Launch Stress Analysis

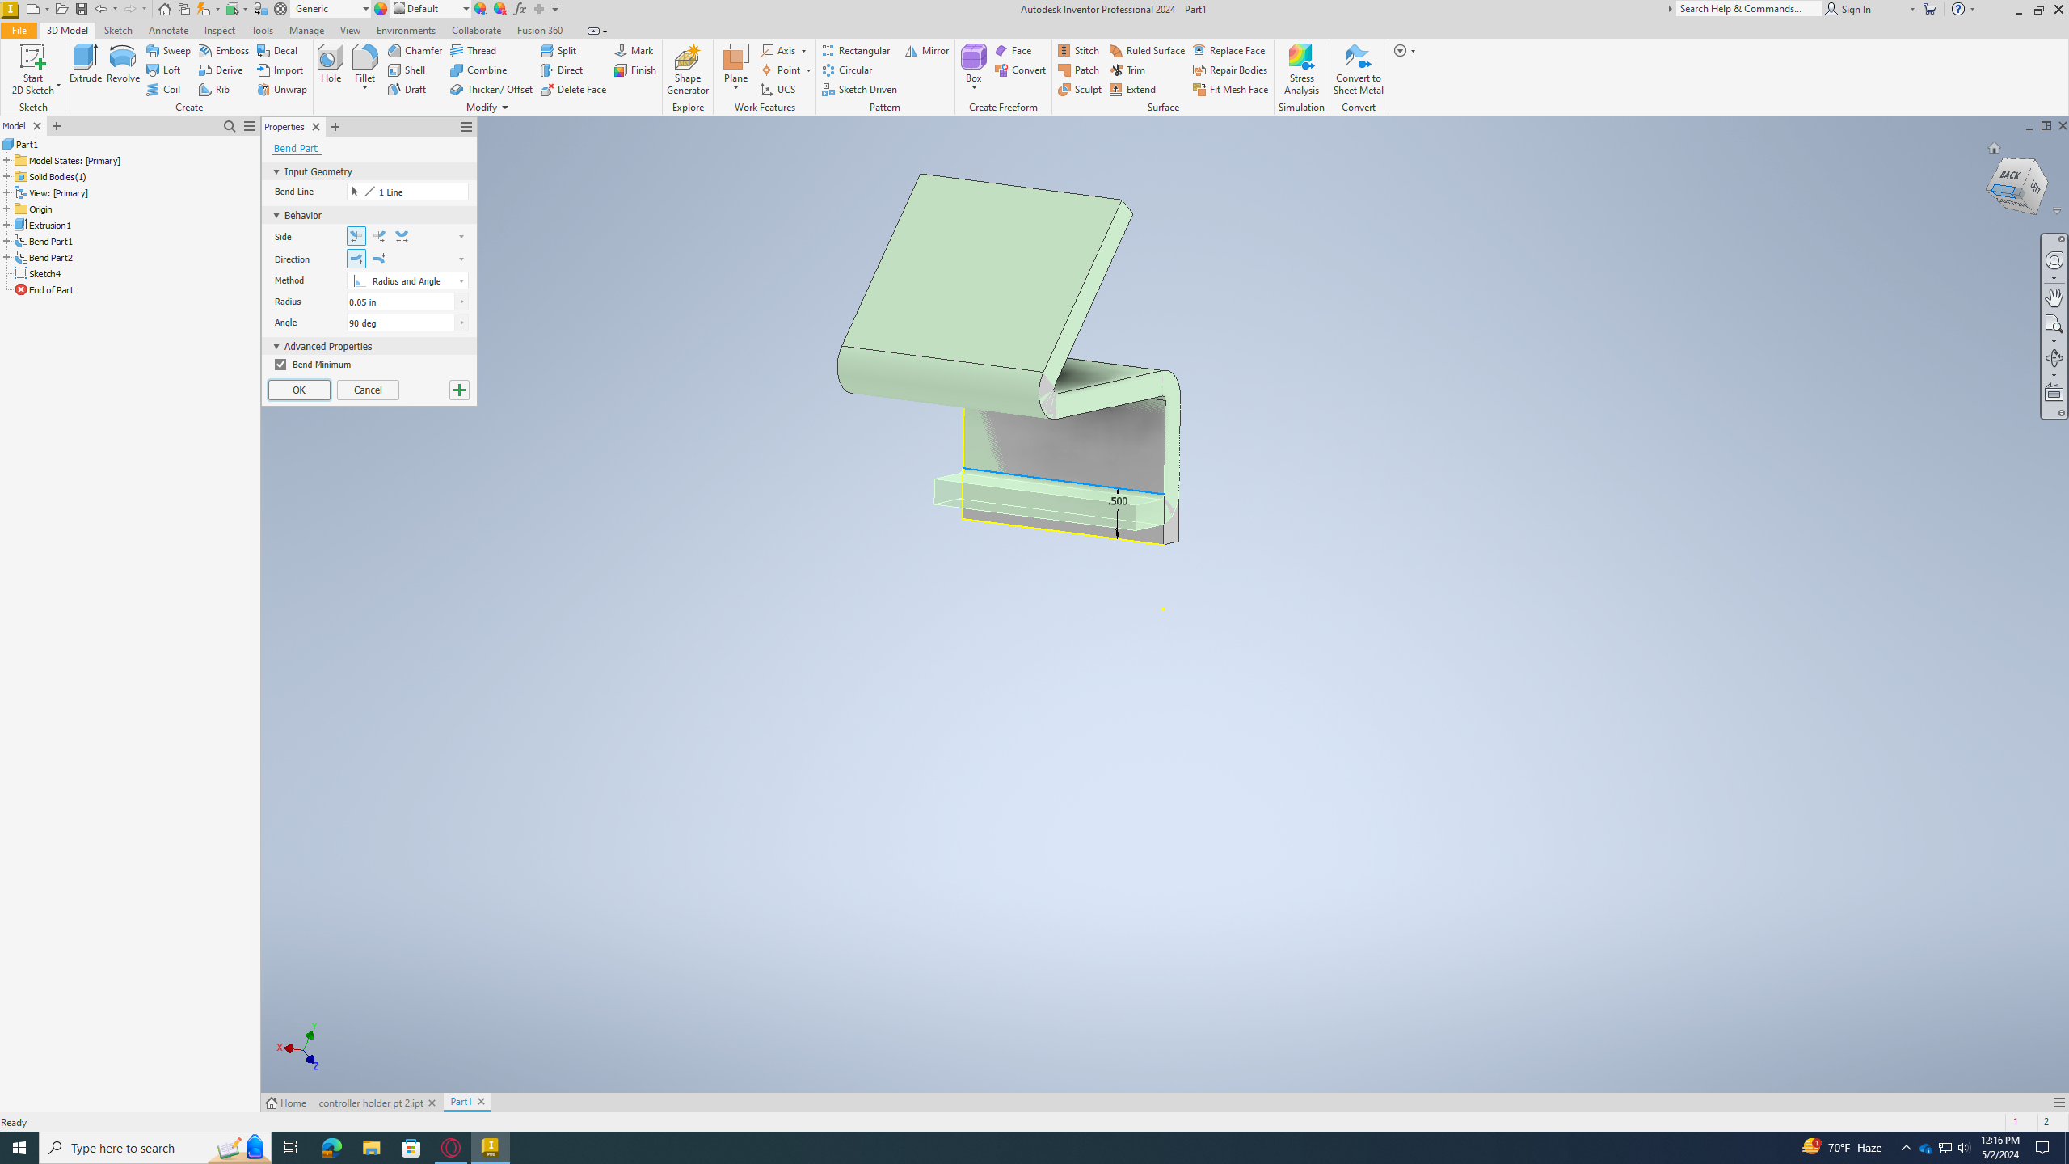point(1301,70)
